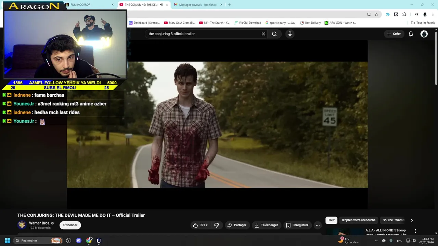This screenshot has width=438, height=246.
Task: Select the 'Tout' filter chip
Action: [x=331, y=220]
